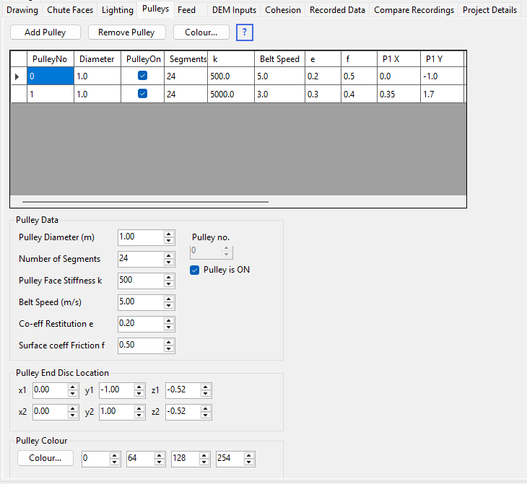Decrease Surface coeff Friction f
Screen dimensions: 527x484
point(169,349)
